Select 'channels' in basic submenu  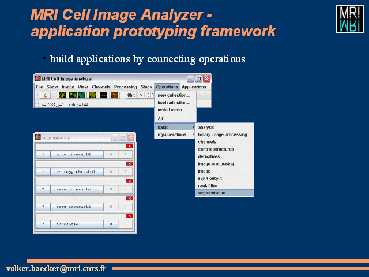coord(224,142)
